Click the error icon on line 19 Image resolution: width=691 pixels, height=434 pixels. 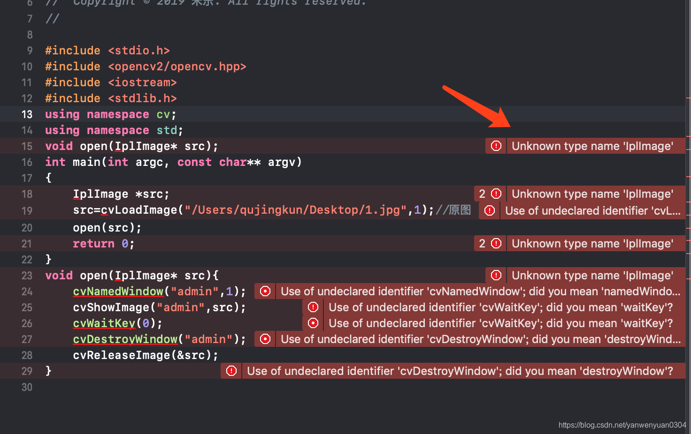pos(490,210)
